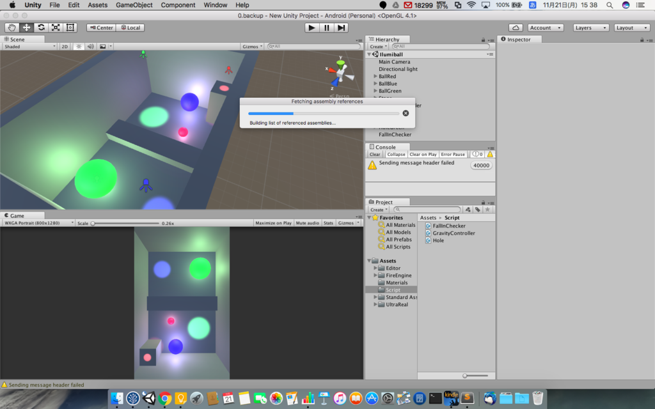655x409 pixels.
Task: Select Main Camera in Hierarchy
Action: pyautogui.click(x=394, y=62)
